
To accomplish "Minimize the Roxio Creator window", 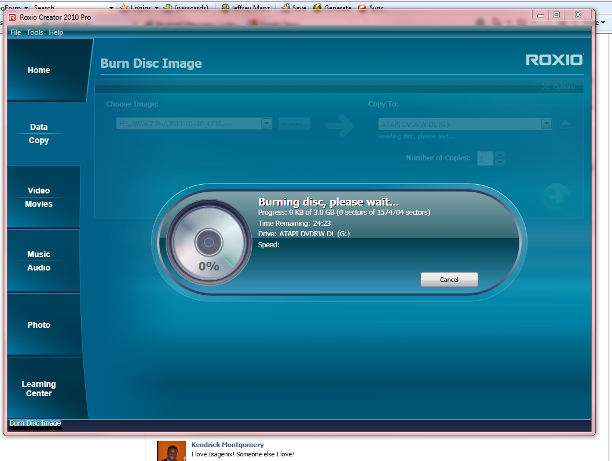I will (541, 15).
